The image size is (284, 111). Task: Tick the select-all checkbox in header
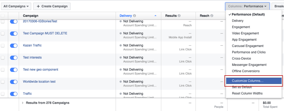tap(2, 16)
